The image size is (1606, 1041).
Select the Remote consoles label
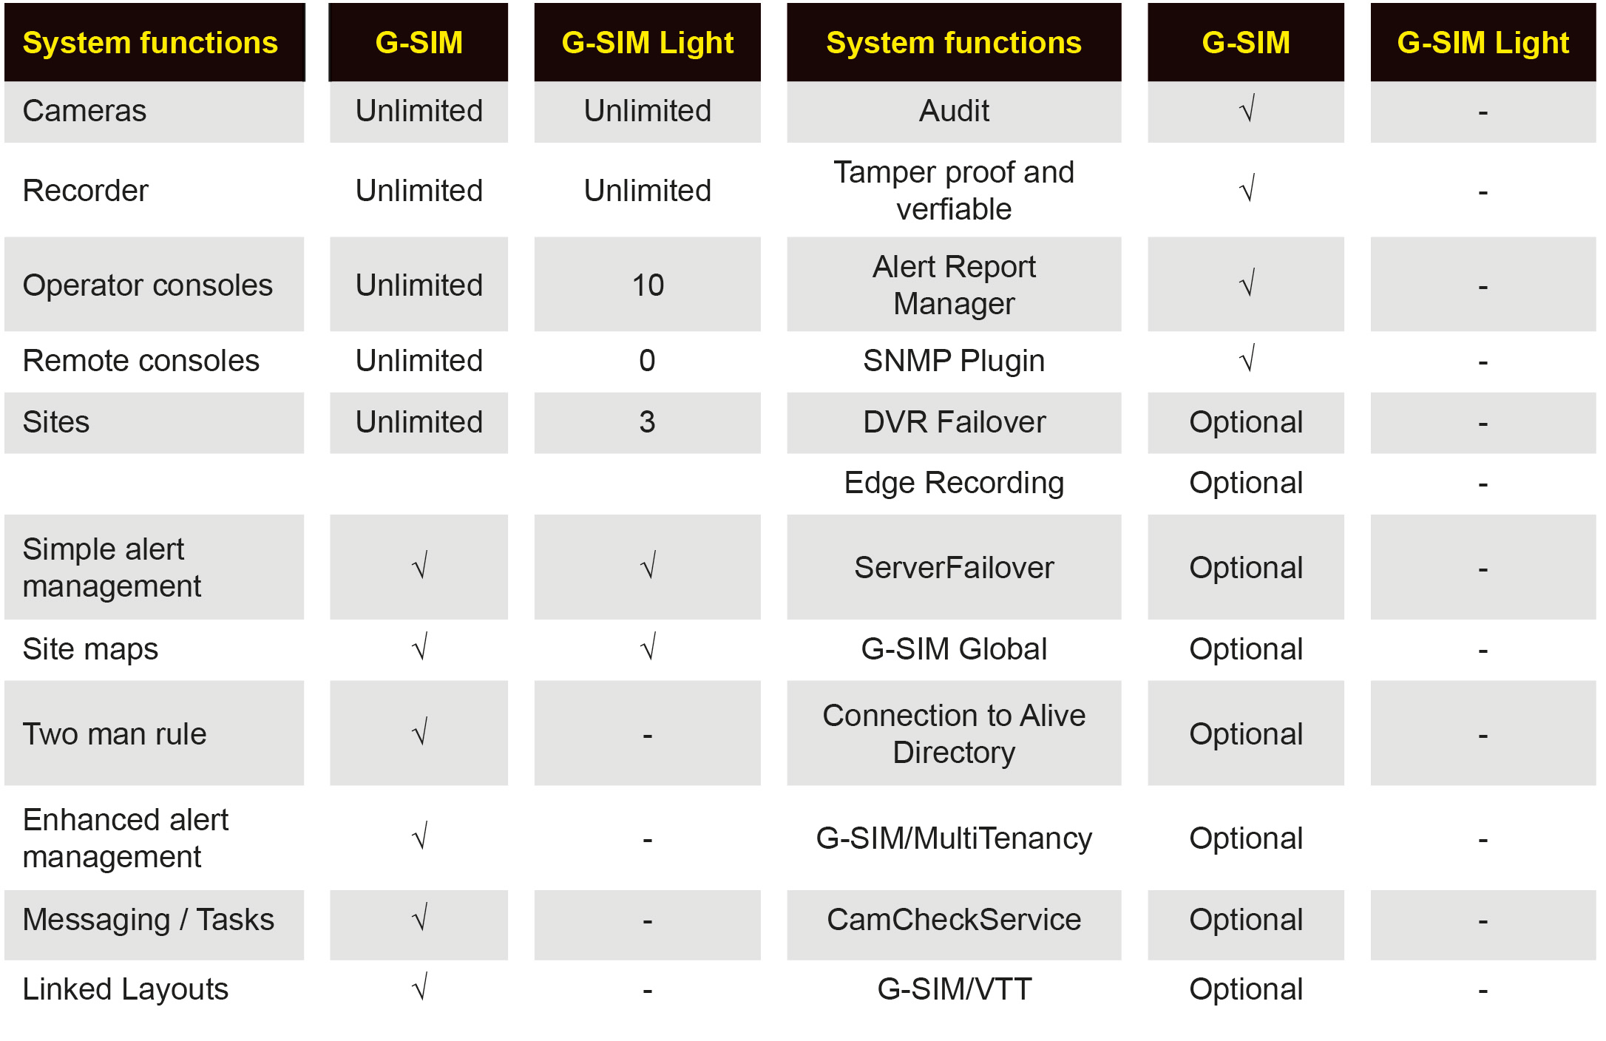tap(141, 361)
